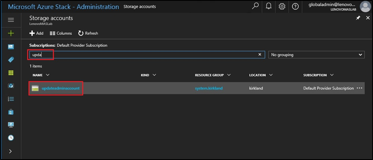Open the list icon in sidebar
The height and width of the screenshot is (160, 373).
click(x=11, y=99)
